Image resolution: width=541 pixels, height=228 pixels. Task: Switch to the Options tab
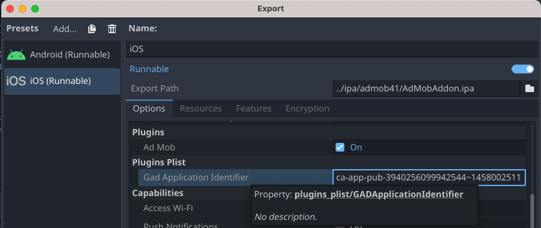pos(149,108)
